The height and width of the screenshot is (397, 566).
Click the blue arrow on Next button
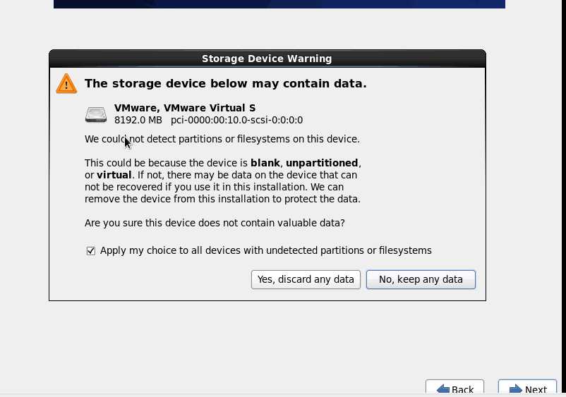coord(516,390)
